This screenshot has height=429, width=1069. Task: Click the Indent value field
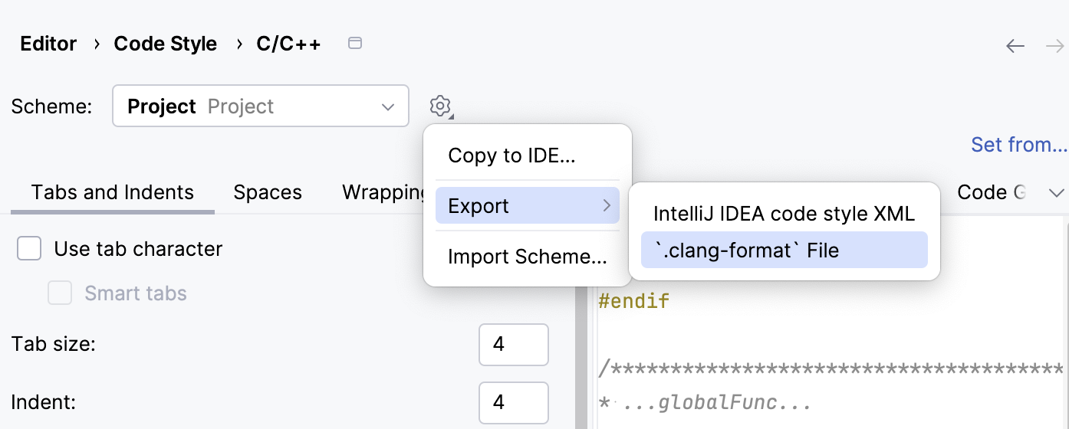pyautogui.click(x=513, y=402)
